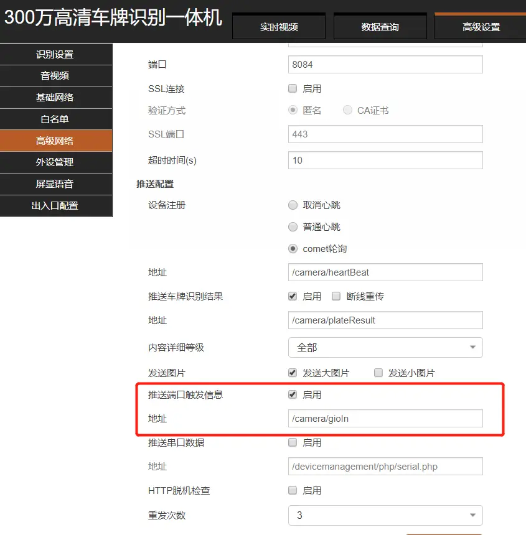
Task: Switch to the 数据查询 tab
Action: coord(380,27)
